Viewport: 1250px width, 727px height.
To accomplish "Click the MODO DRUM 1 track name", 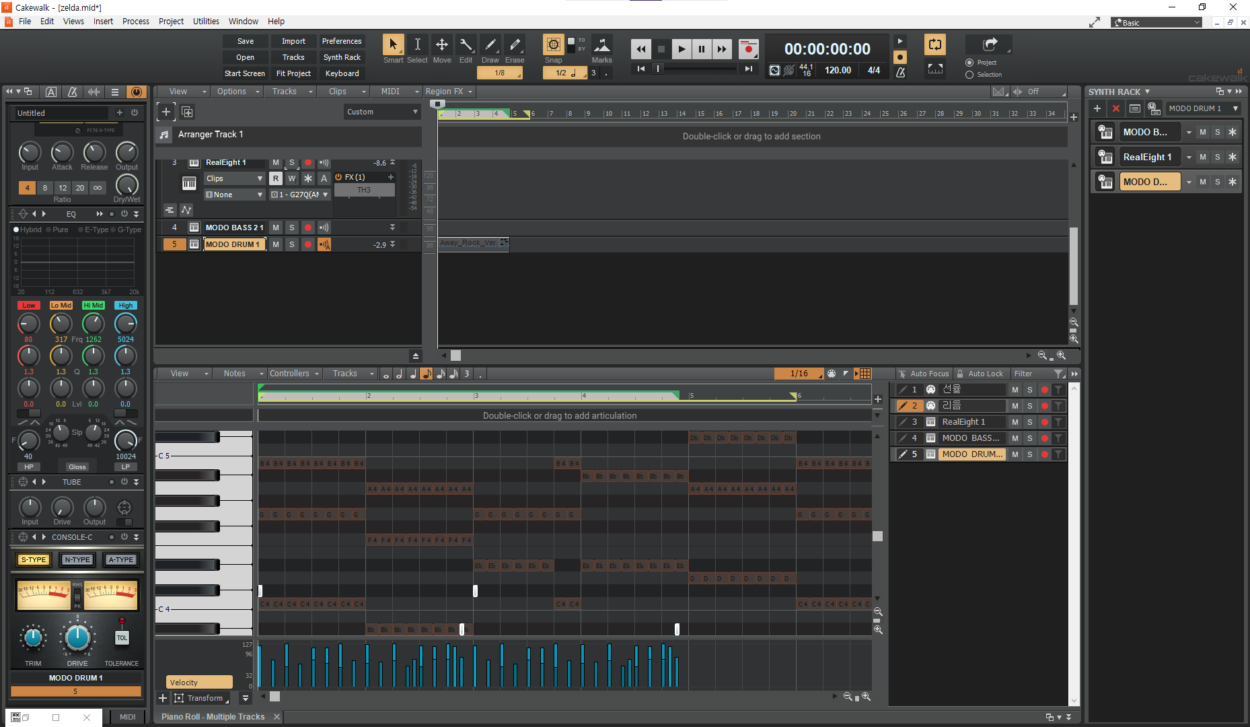I will 235,244.
